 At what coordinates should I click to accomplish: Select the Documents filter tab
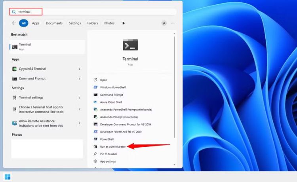click(x=54, y=23)
